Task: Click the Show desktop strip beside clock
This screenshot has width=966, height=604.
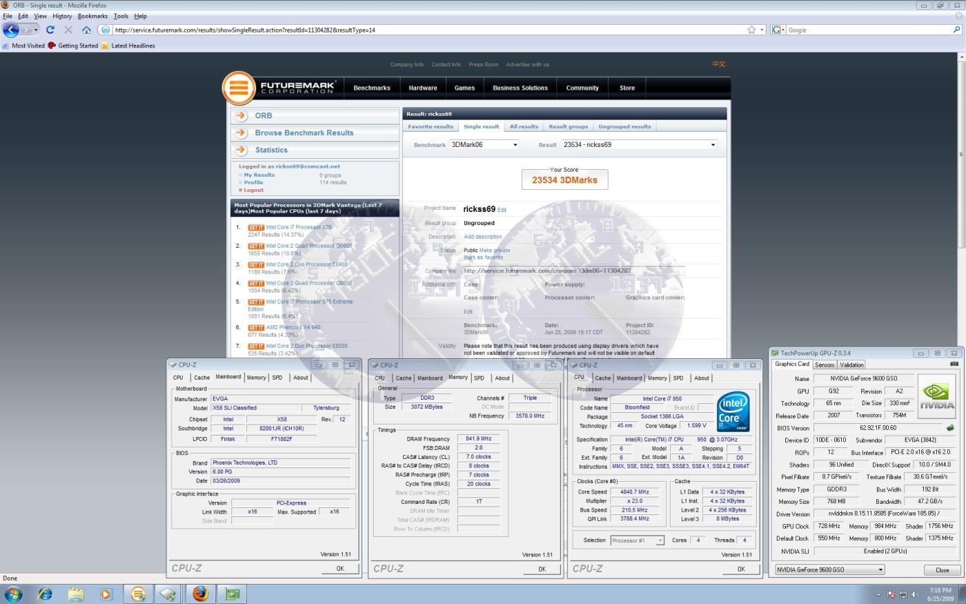Action: click(x=962, y=594)
